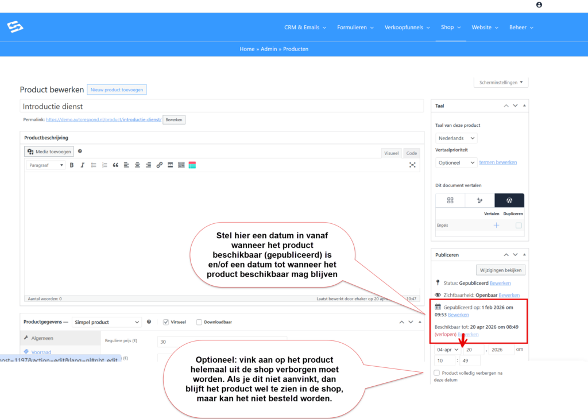The width and height of the screenshot is (588, 419).
Task: Enable the Virtueel checkbox
Action: 166,322
